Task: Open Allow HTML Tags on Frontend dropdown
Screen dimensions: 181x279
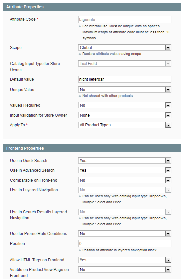Action: [x=124, y=260]
